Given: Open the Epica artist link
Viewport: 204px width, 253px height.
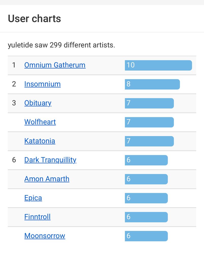Looking at the screenshot, I should point(33,198).
